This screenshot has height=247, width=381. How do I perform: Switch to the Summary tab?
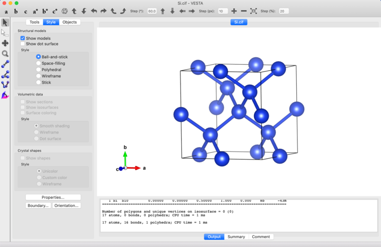236,237
